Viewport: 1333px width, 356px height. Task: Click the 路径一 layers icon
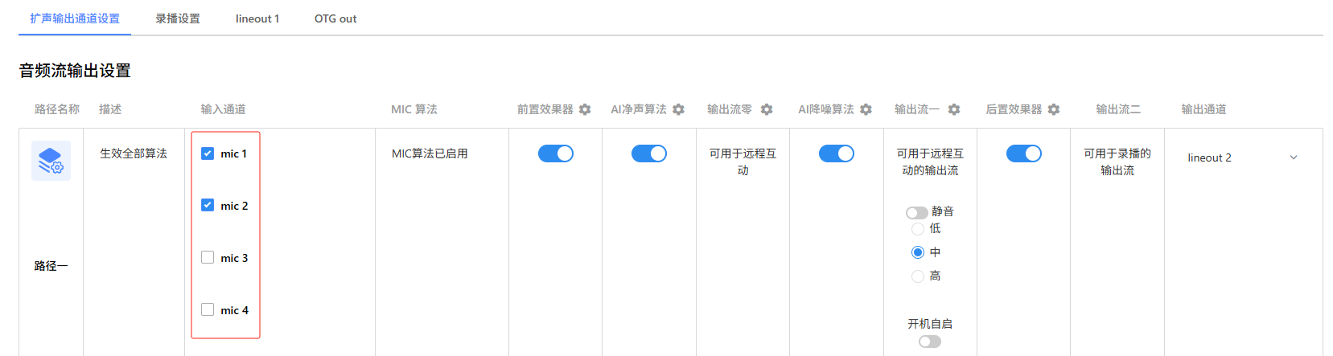51,161
